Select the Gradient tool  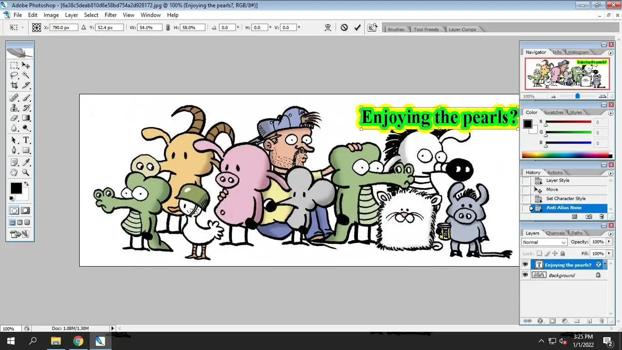click(26, 118)
